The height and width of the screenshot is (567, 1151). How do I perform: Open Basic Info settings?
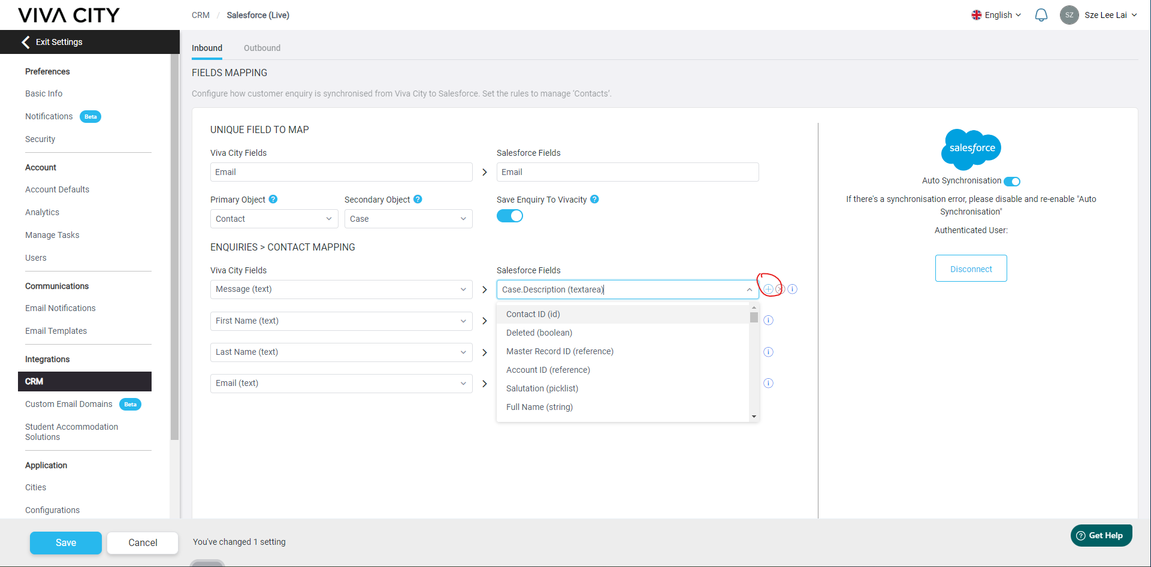[x=44, y=94]
